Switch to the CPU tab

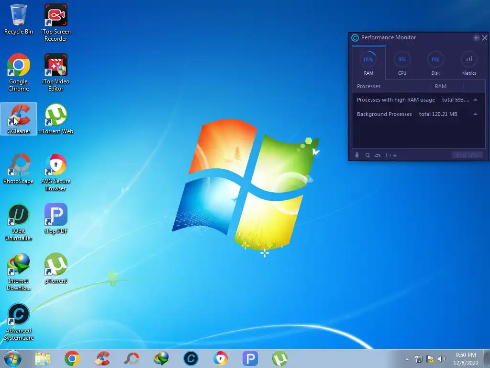(402, 63)
